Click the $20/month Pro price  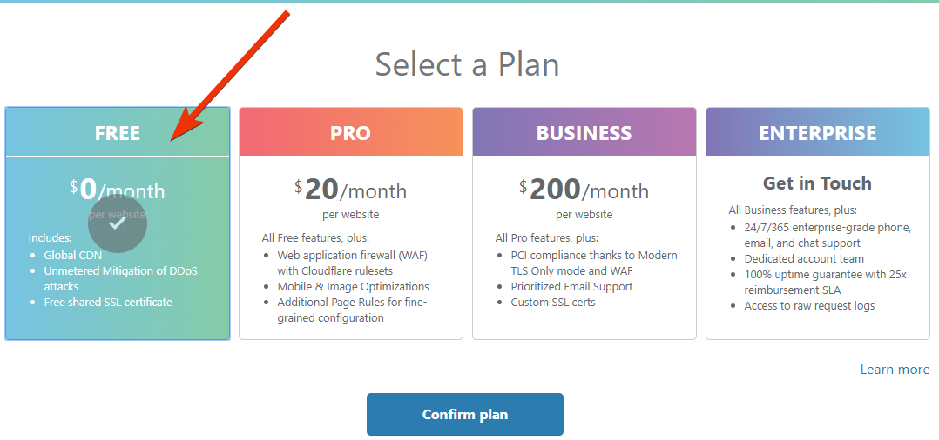[x=350, y=190]
